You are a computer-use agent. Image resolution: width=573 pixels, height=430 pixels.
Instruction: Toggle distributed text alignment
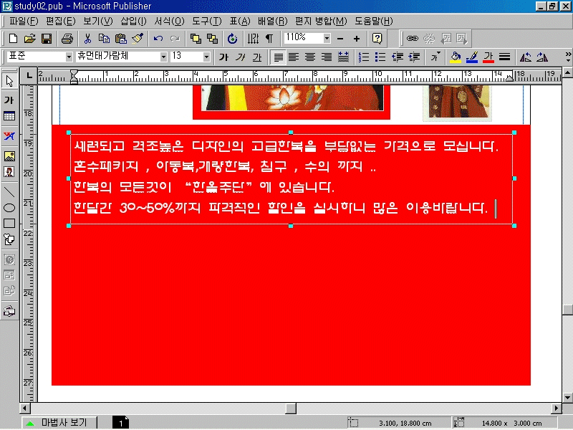[343, 57]
